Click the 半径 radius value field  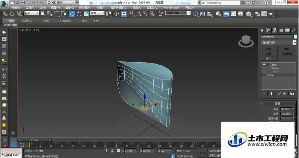click(x=286, y=109)
